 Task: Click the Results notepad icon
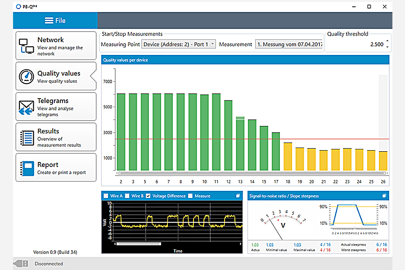pyautogui.click(x=27, y=137)
